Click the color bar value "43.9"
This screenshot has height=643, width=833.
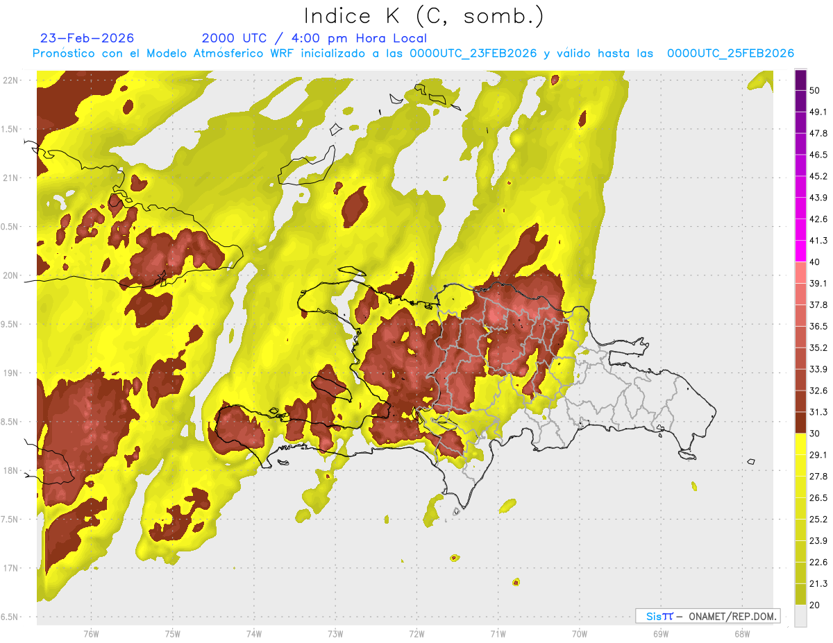pos(818,198)
